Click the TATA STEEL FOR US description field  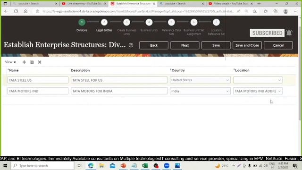coord(119,80)
